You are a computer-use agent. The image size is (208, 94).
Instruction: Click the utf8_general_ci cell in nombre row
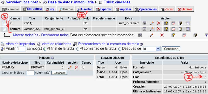(x=54, y=29)
